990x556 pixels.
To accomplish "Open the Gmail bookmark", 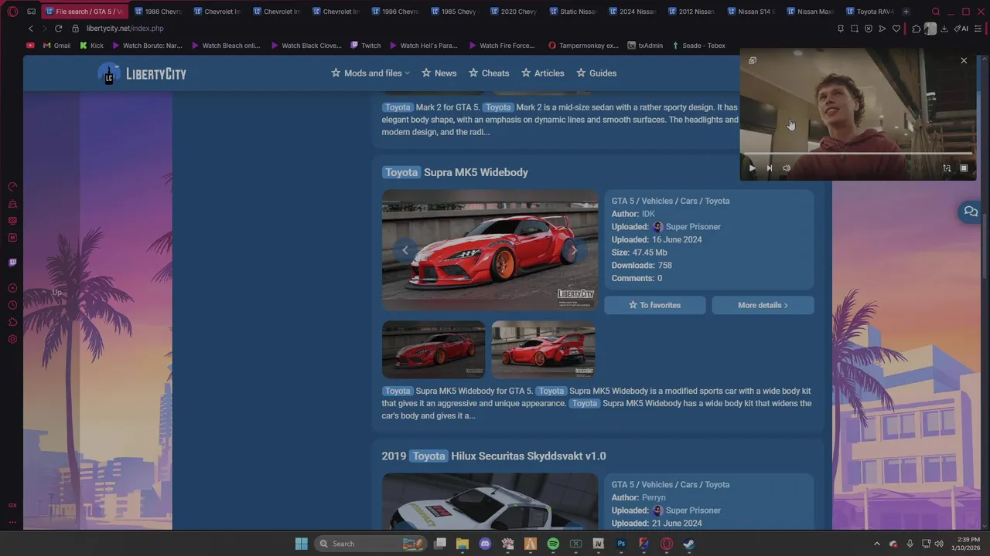I will coord(56,46).
